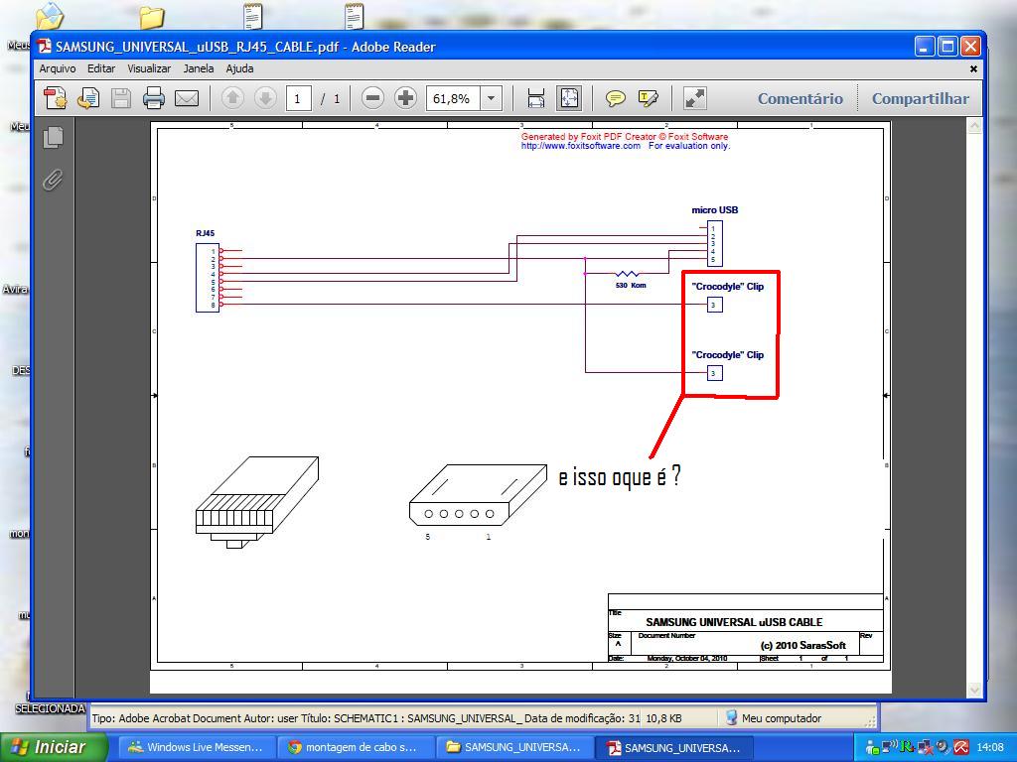
Task: Click the page number input field
Action: pyautogui.click(x=298, y=98)
